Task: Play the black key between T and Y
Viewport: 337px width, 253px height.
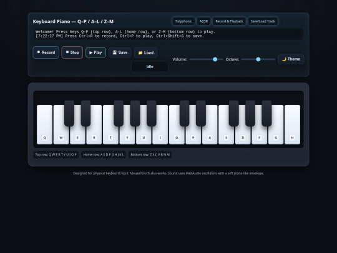Action: point(119,113)
